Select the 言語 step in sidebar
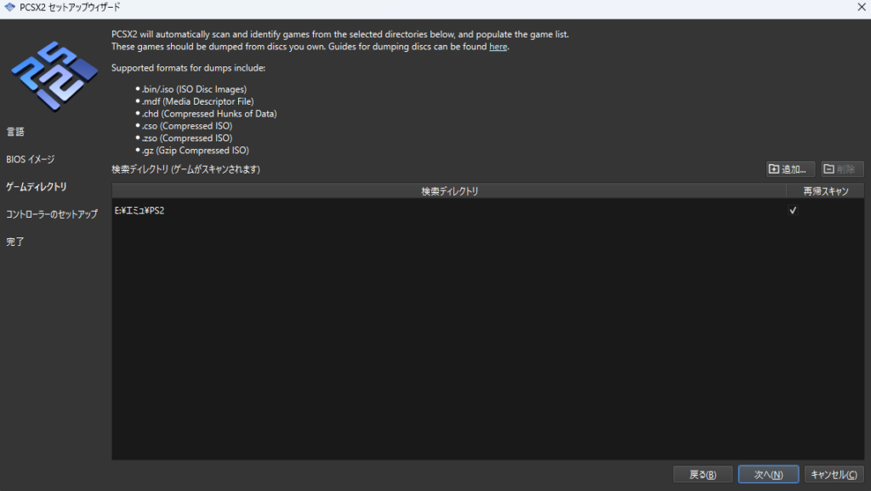 [x=15, y=132]
